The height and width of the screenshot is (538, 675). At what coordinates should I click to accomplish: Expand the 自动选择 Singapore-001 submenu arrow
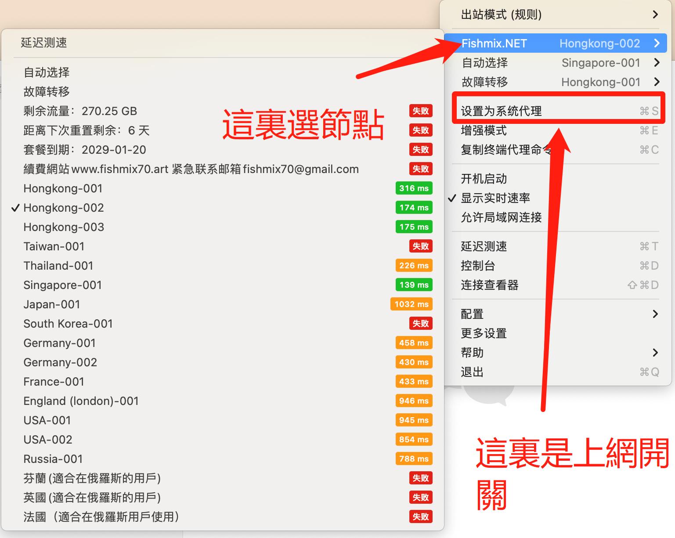click(656, 62)
